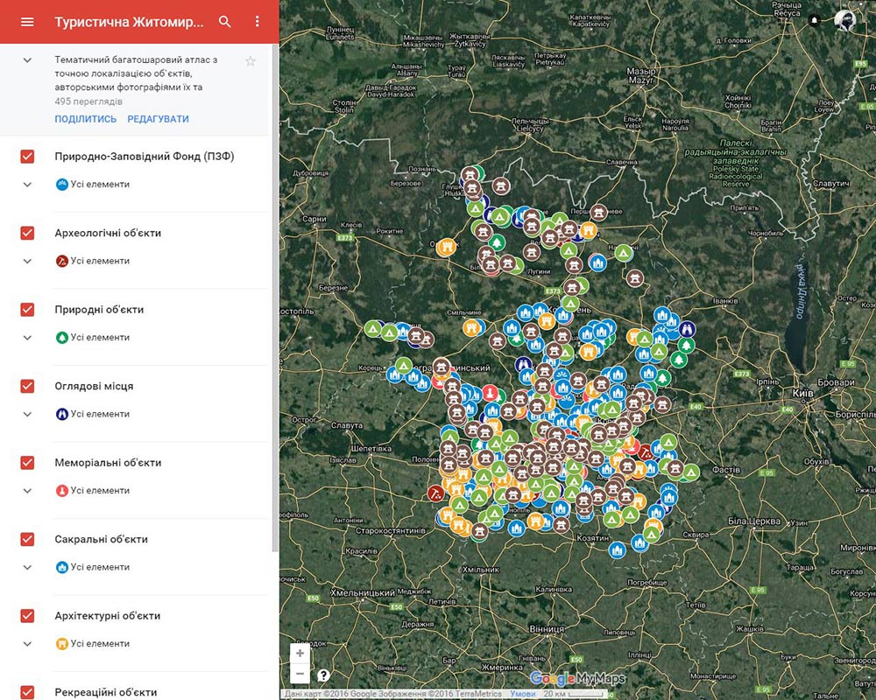This screenshot has width=876, height=700.
Task: Toggle the Археологічні об'єкти layer checkbox
Action: tap(27, 234)
